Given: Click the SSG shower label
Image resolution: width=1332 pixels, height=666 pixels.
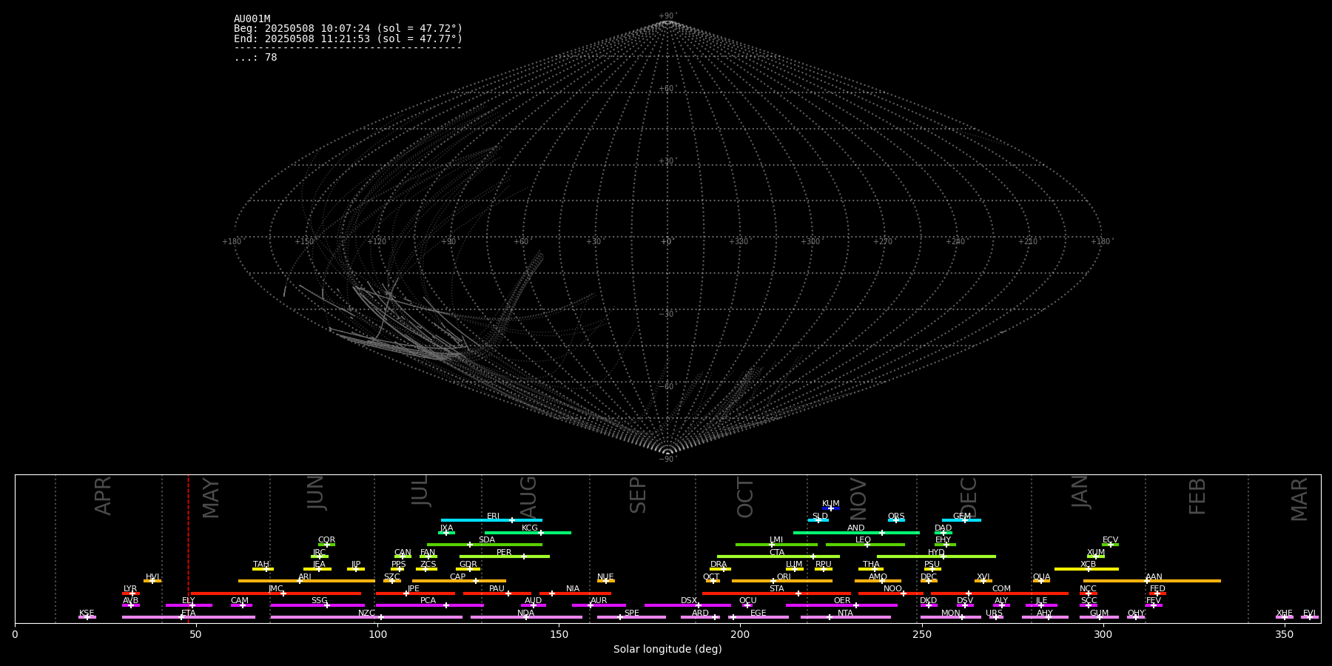Looking at the screenshot, I should click(x=319, y=601).
